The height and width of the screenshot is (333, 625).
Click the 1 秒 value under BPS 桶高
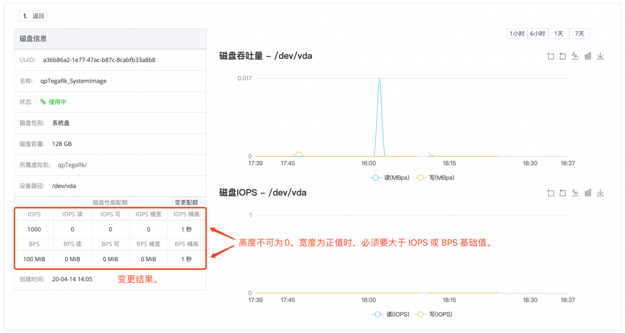[x=186, y=259]
